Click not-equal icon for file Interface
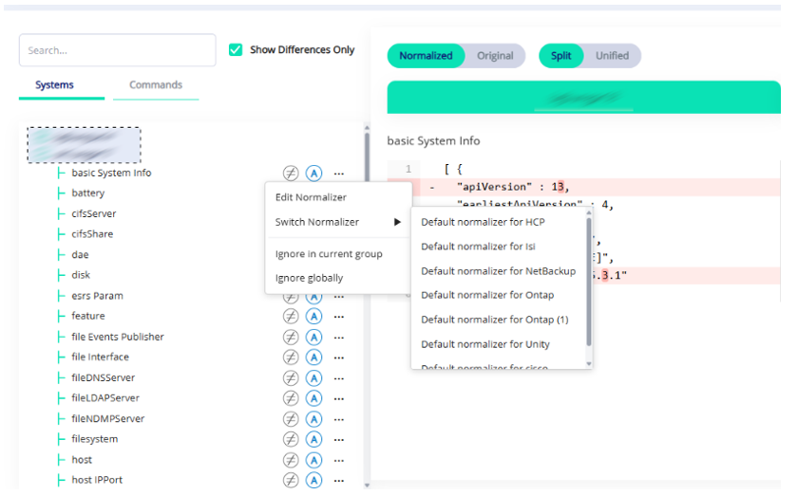 [x=291, y=357]
